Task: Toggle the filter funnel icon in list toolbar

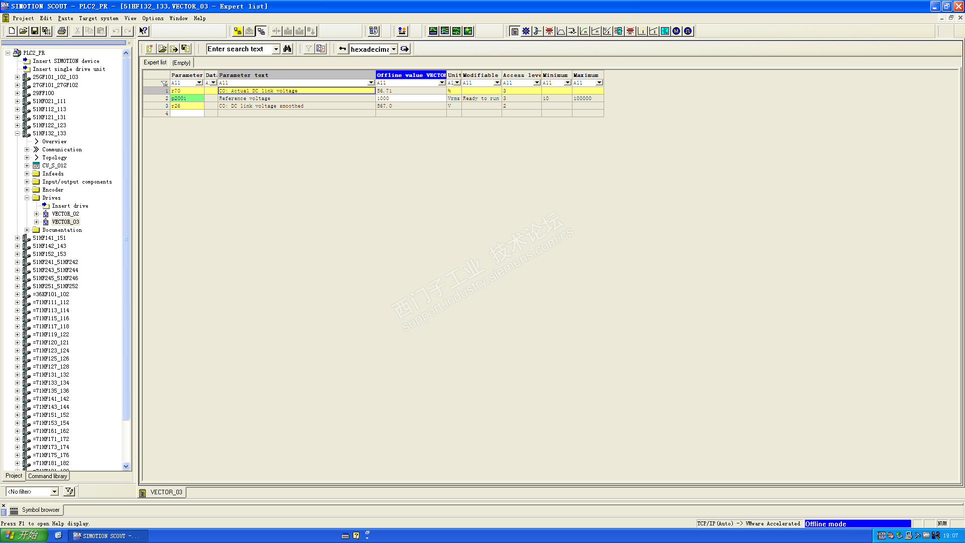Action: [x=308, y=49]
